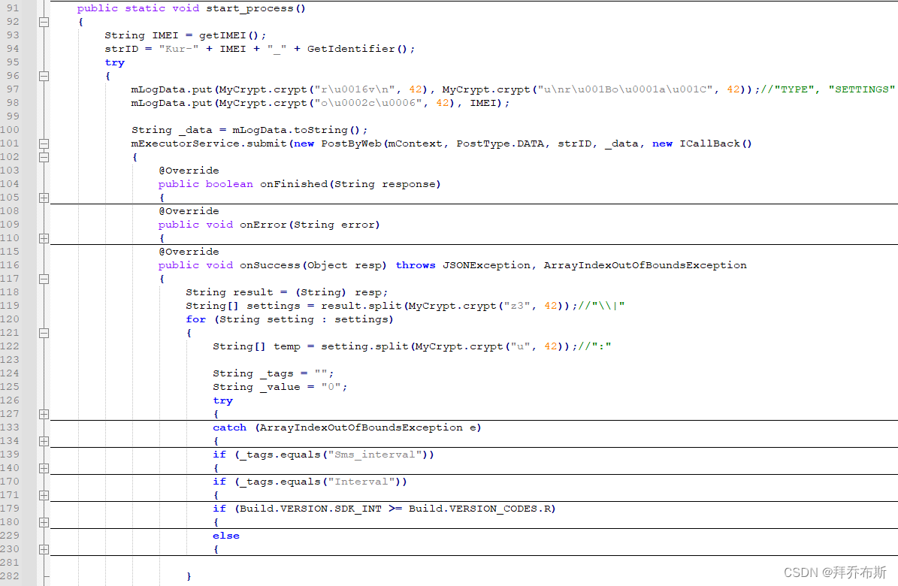Expand the folded catch block at line 134
The width and height of the screenshot is (898, 586).
pos(44,442)
